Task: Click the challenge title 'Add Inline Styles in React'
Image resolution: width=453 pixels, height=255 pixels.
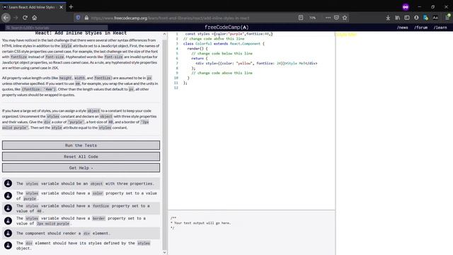Action: pos(81,33)
